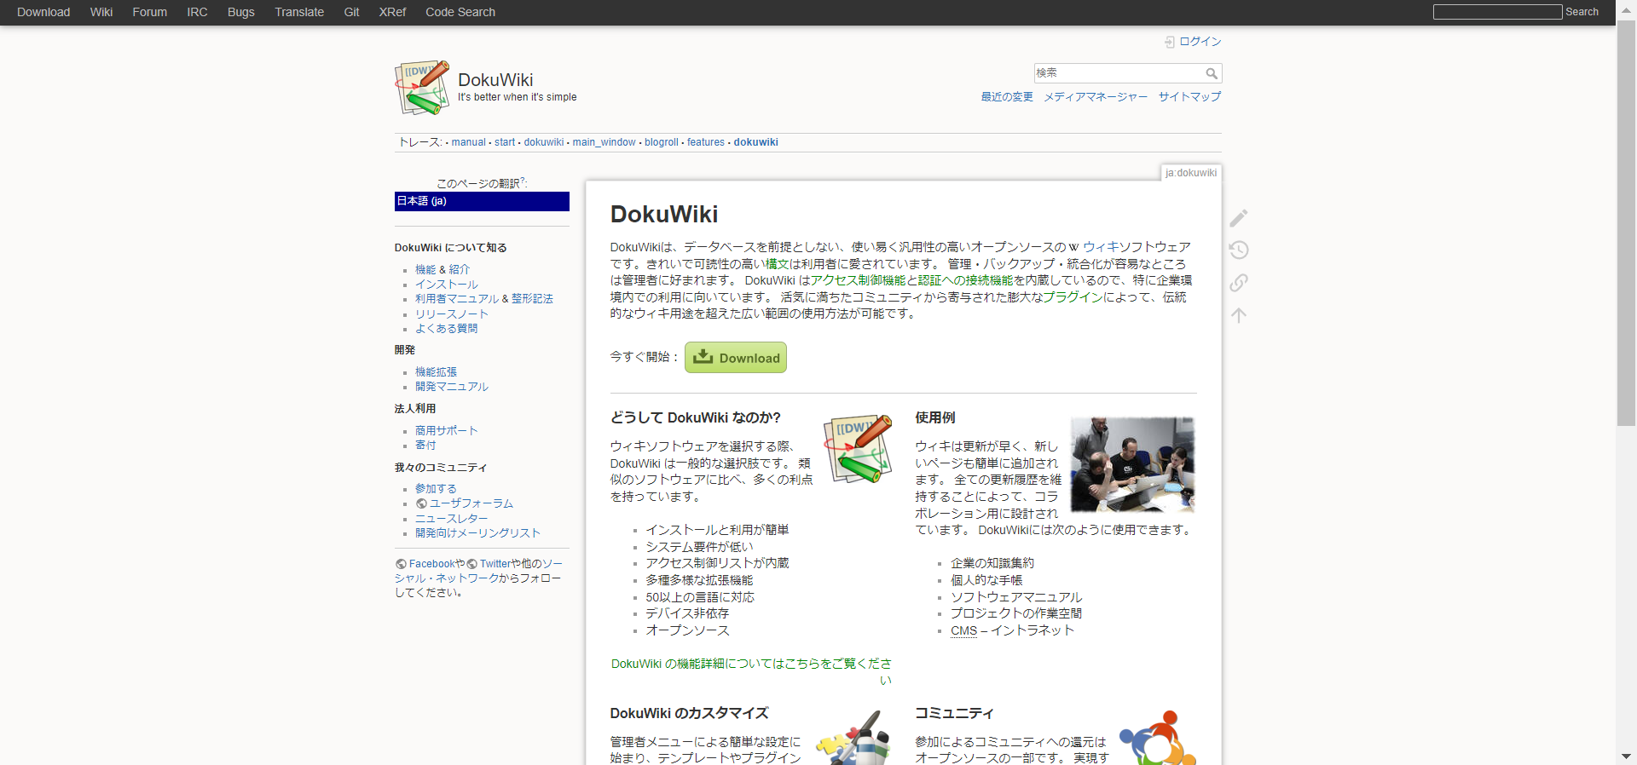Click the DokuWiki logo in the header
The width and height of the screenshot is (1637, 765).
pos(422,87)
